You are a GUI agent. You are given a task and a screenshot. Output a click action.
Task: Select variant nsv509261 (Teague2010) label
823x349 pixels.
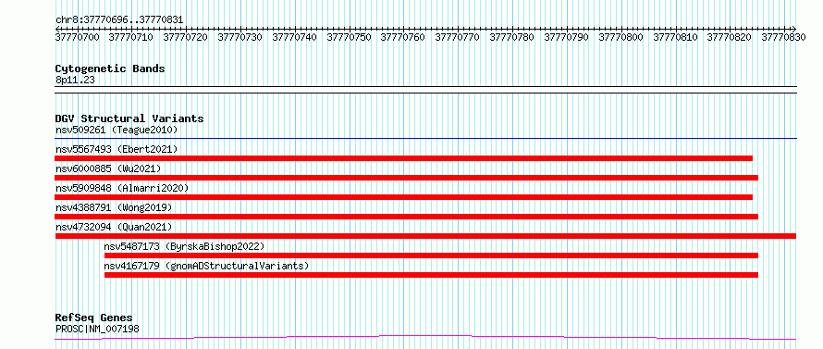117,130
